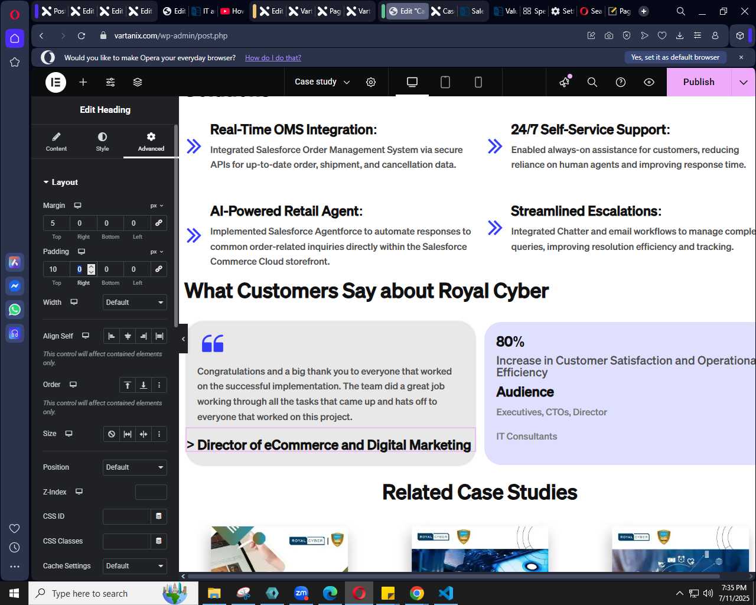756x605 pixels.
Task: Open Order custom options menu
Action: point(159,385)
